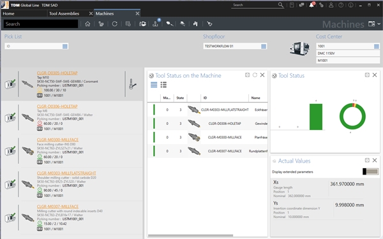Viewport: 383px width, 239px height.
Task: Click the cart icon in the toolbar
Action: [x=101, y=24]
